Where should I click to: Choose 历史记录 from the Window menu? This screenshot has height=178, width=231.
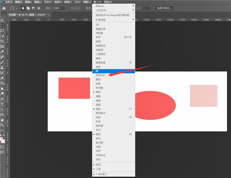[x=114, y=75]
